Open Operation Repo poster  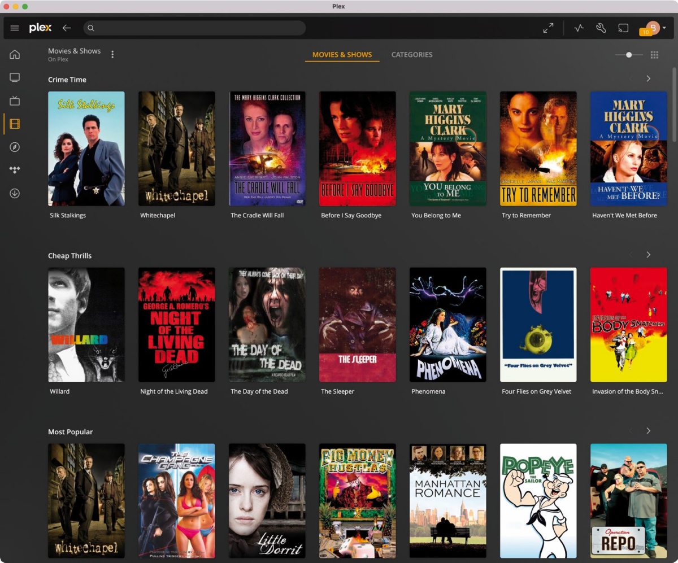pyautogui.click(x=629, y=501)
